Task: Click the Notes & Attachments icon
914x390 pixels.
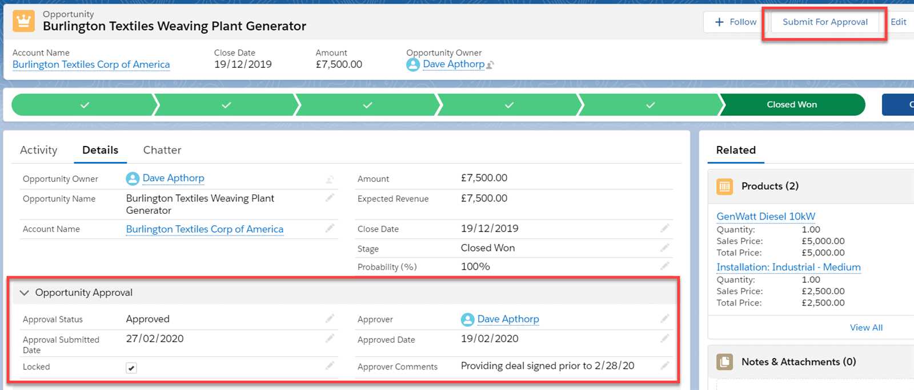Action: 725,361
